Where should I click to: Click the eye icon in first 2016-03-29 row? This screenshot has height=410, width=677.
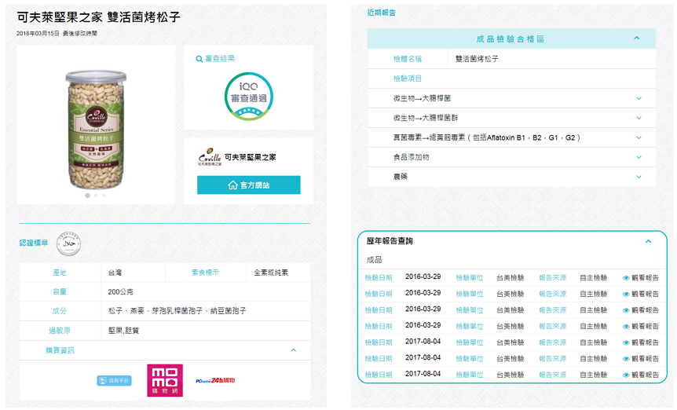[626, 277]
